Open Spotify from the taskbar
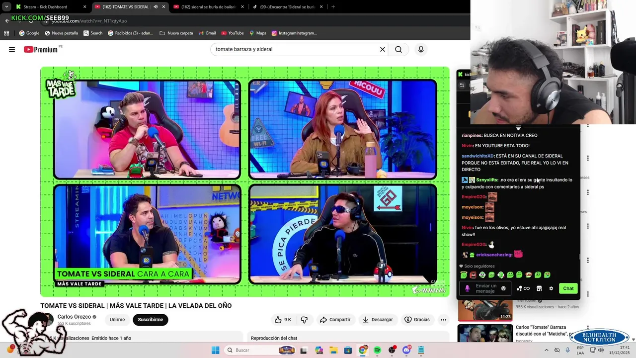Viewport: 636px width, 358px height. (x=377, y=350)
